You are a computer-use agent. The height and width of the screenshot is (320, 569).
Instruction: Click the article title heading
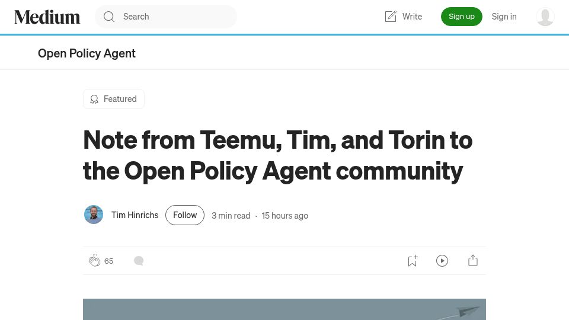(277, 155)
